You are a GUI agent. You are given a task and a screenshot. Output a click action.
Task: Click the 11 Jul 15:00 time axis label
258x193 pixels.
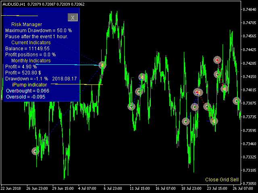point(140,189)
